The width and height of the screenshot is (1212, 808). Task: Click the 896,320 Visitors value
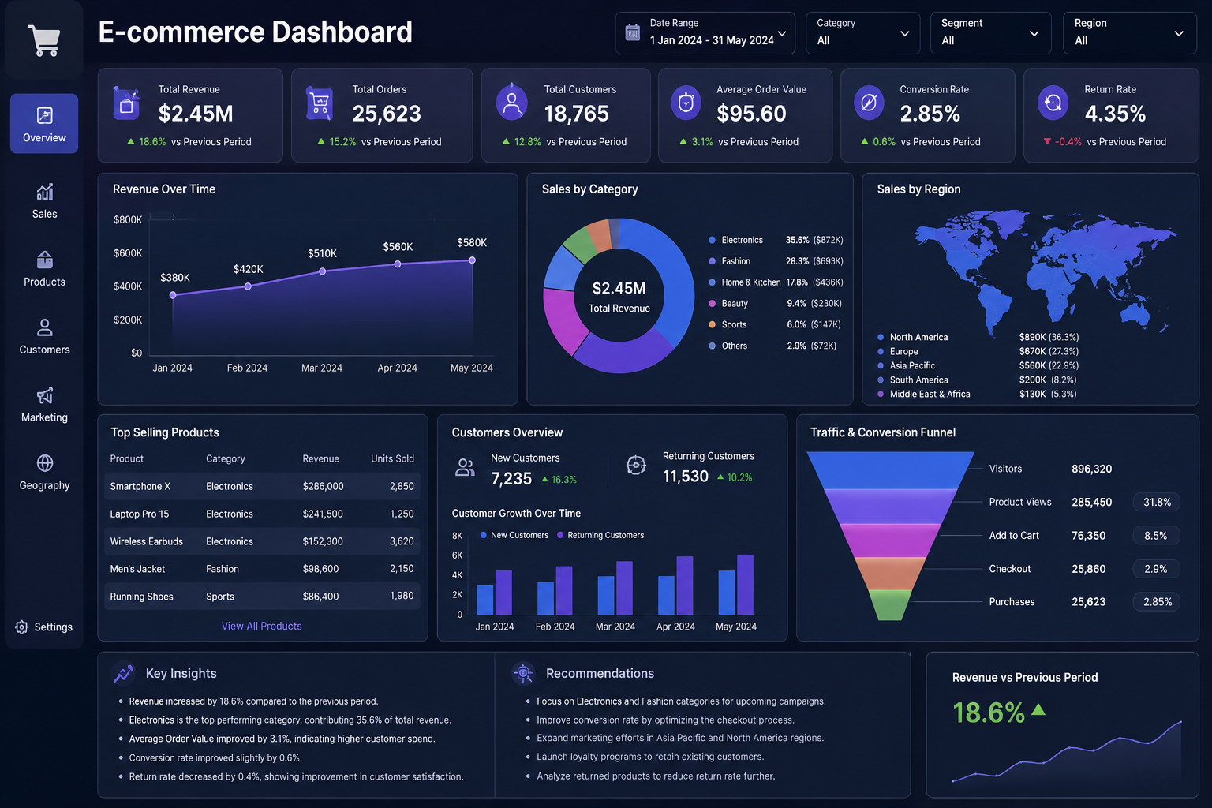[1092, 469]
